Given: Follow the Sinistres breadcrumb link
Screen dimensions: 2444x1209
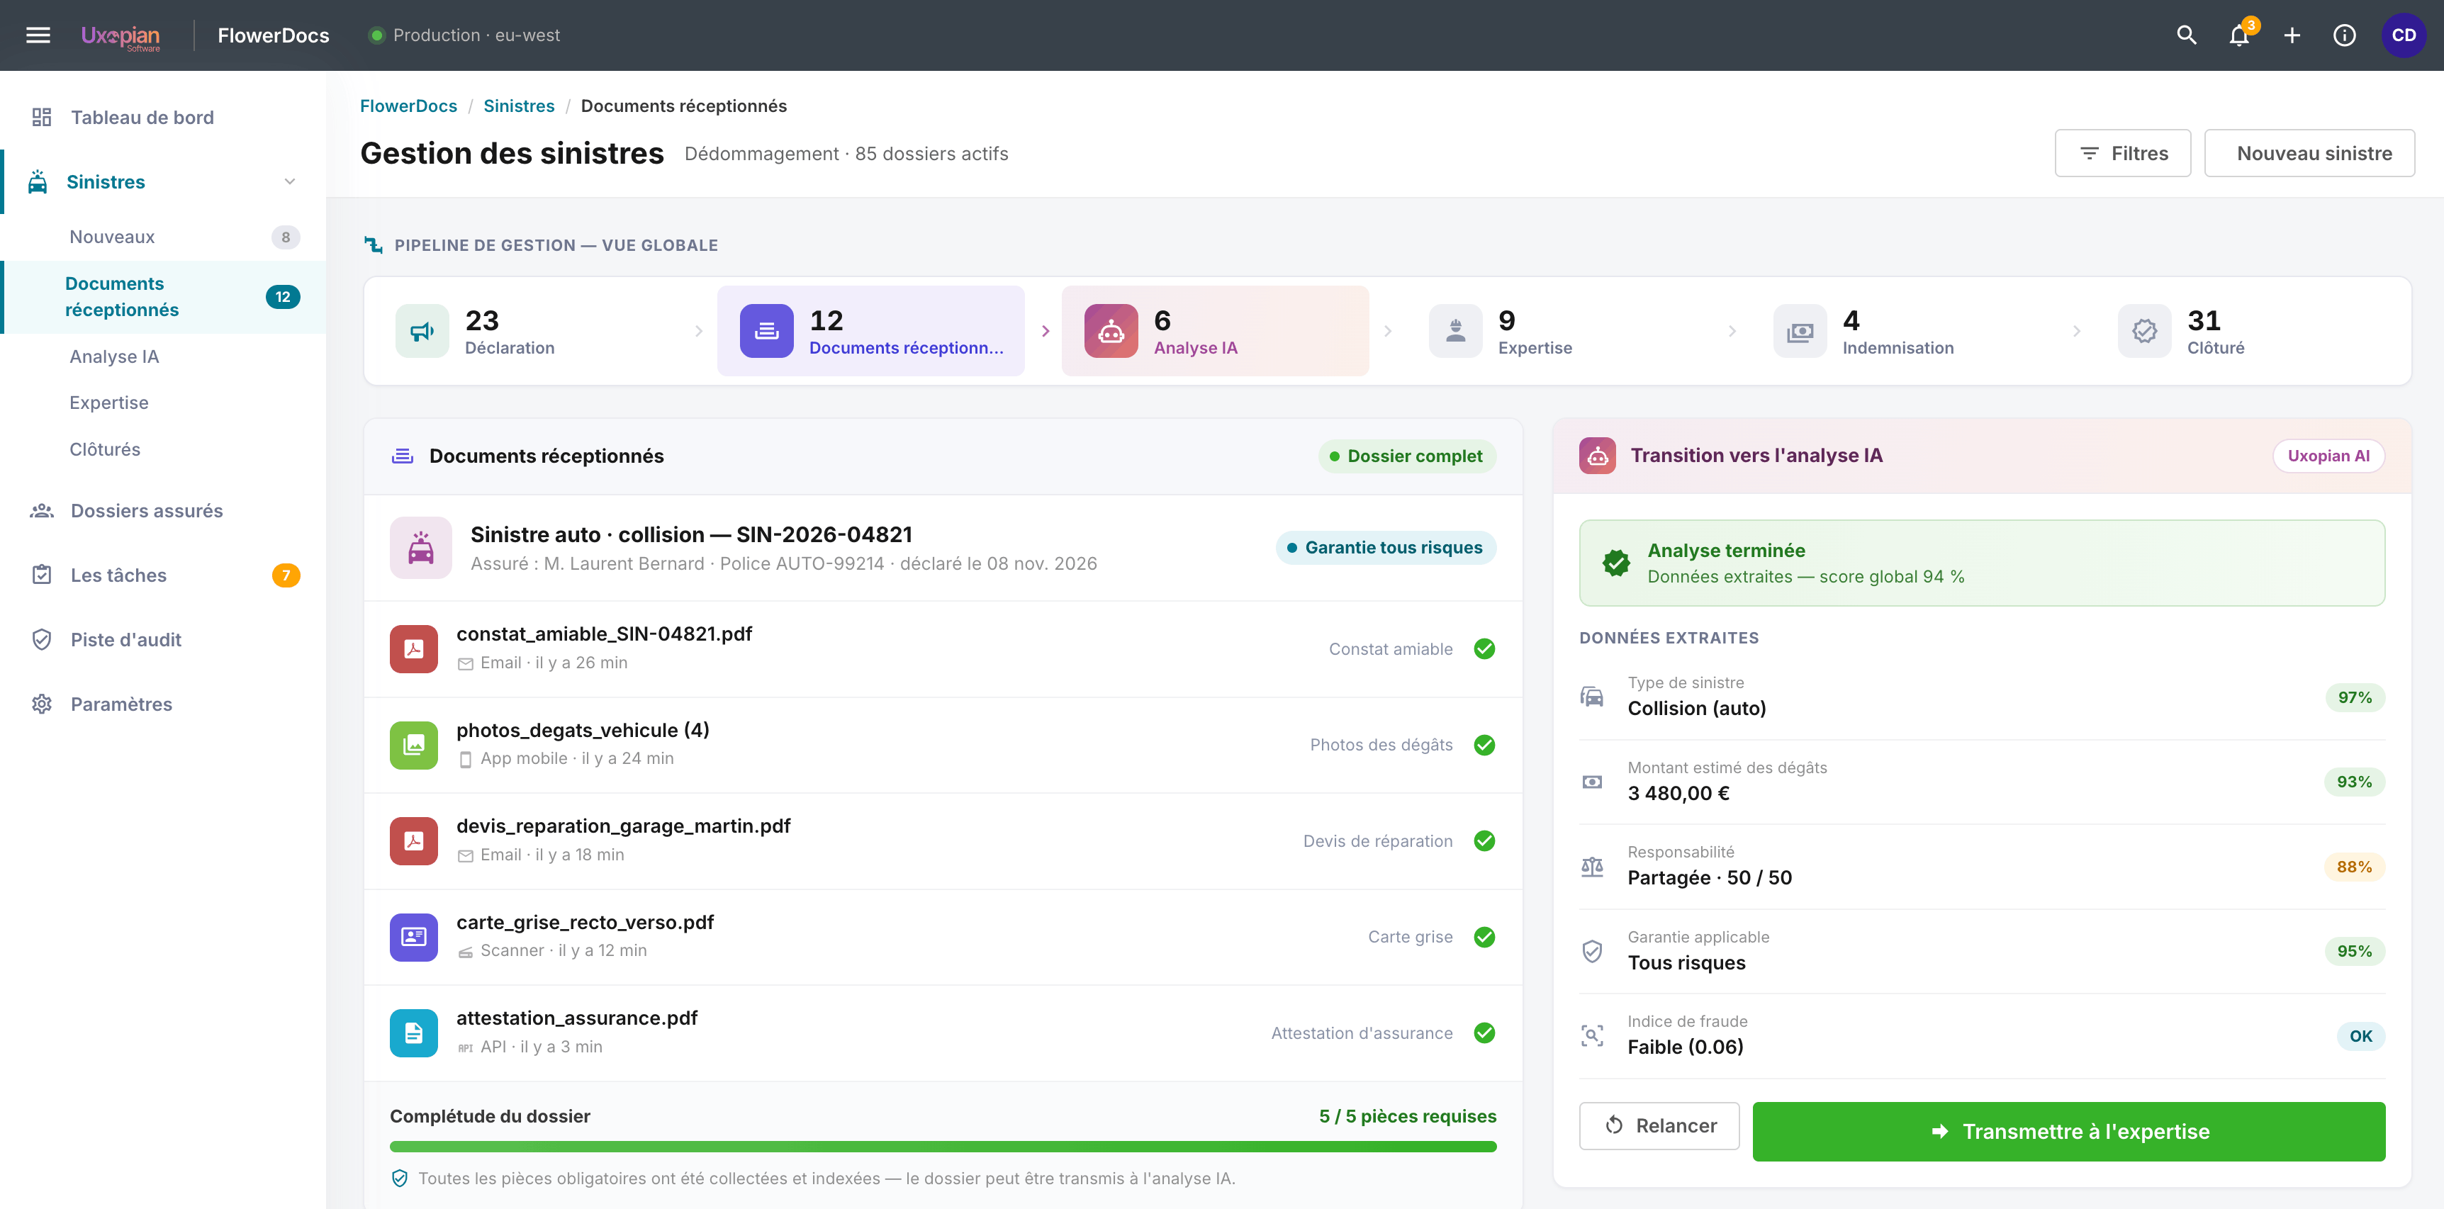Looking at the screenshot, I should coord(518,106).
